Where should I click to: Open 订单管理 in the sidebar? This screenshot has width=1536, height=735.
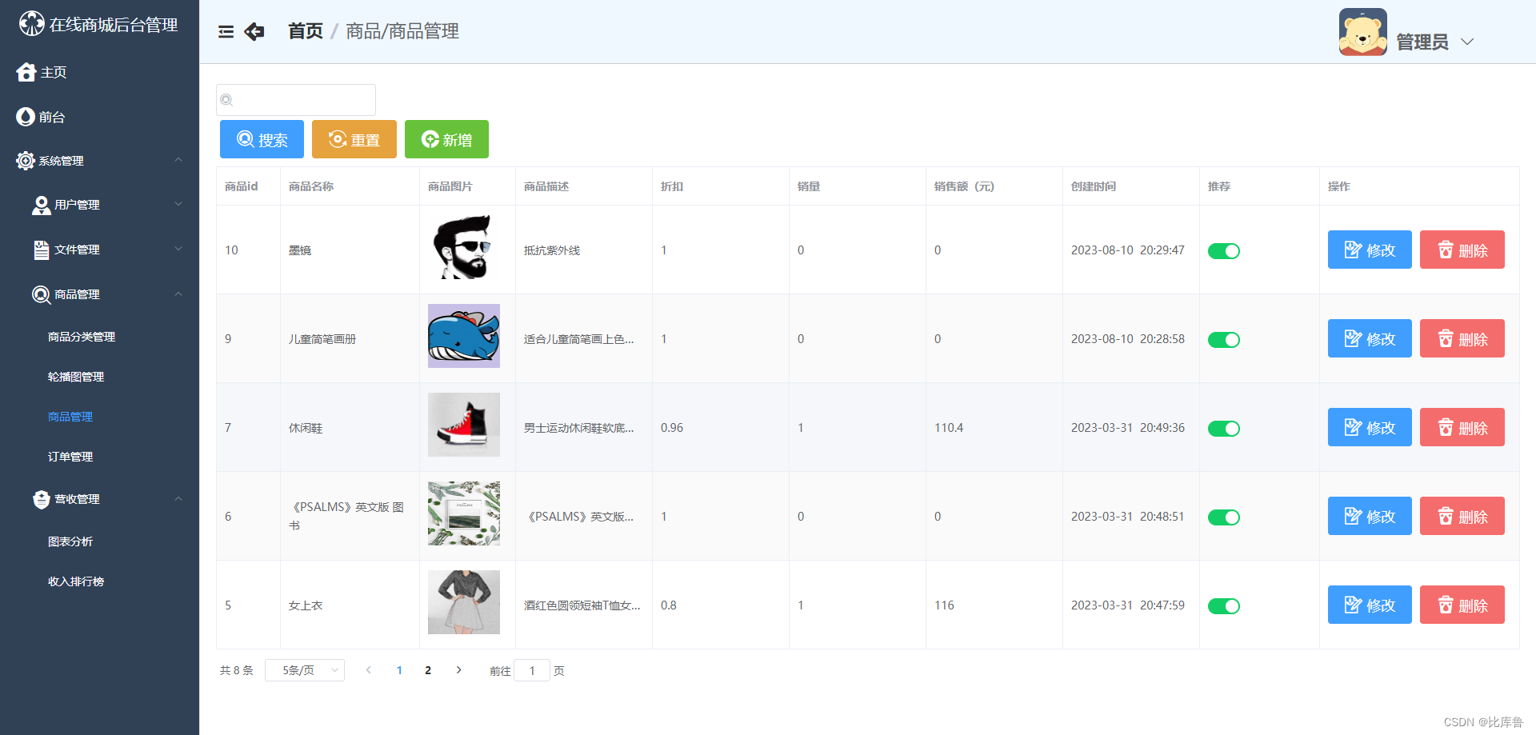(x=70, y=457)
